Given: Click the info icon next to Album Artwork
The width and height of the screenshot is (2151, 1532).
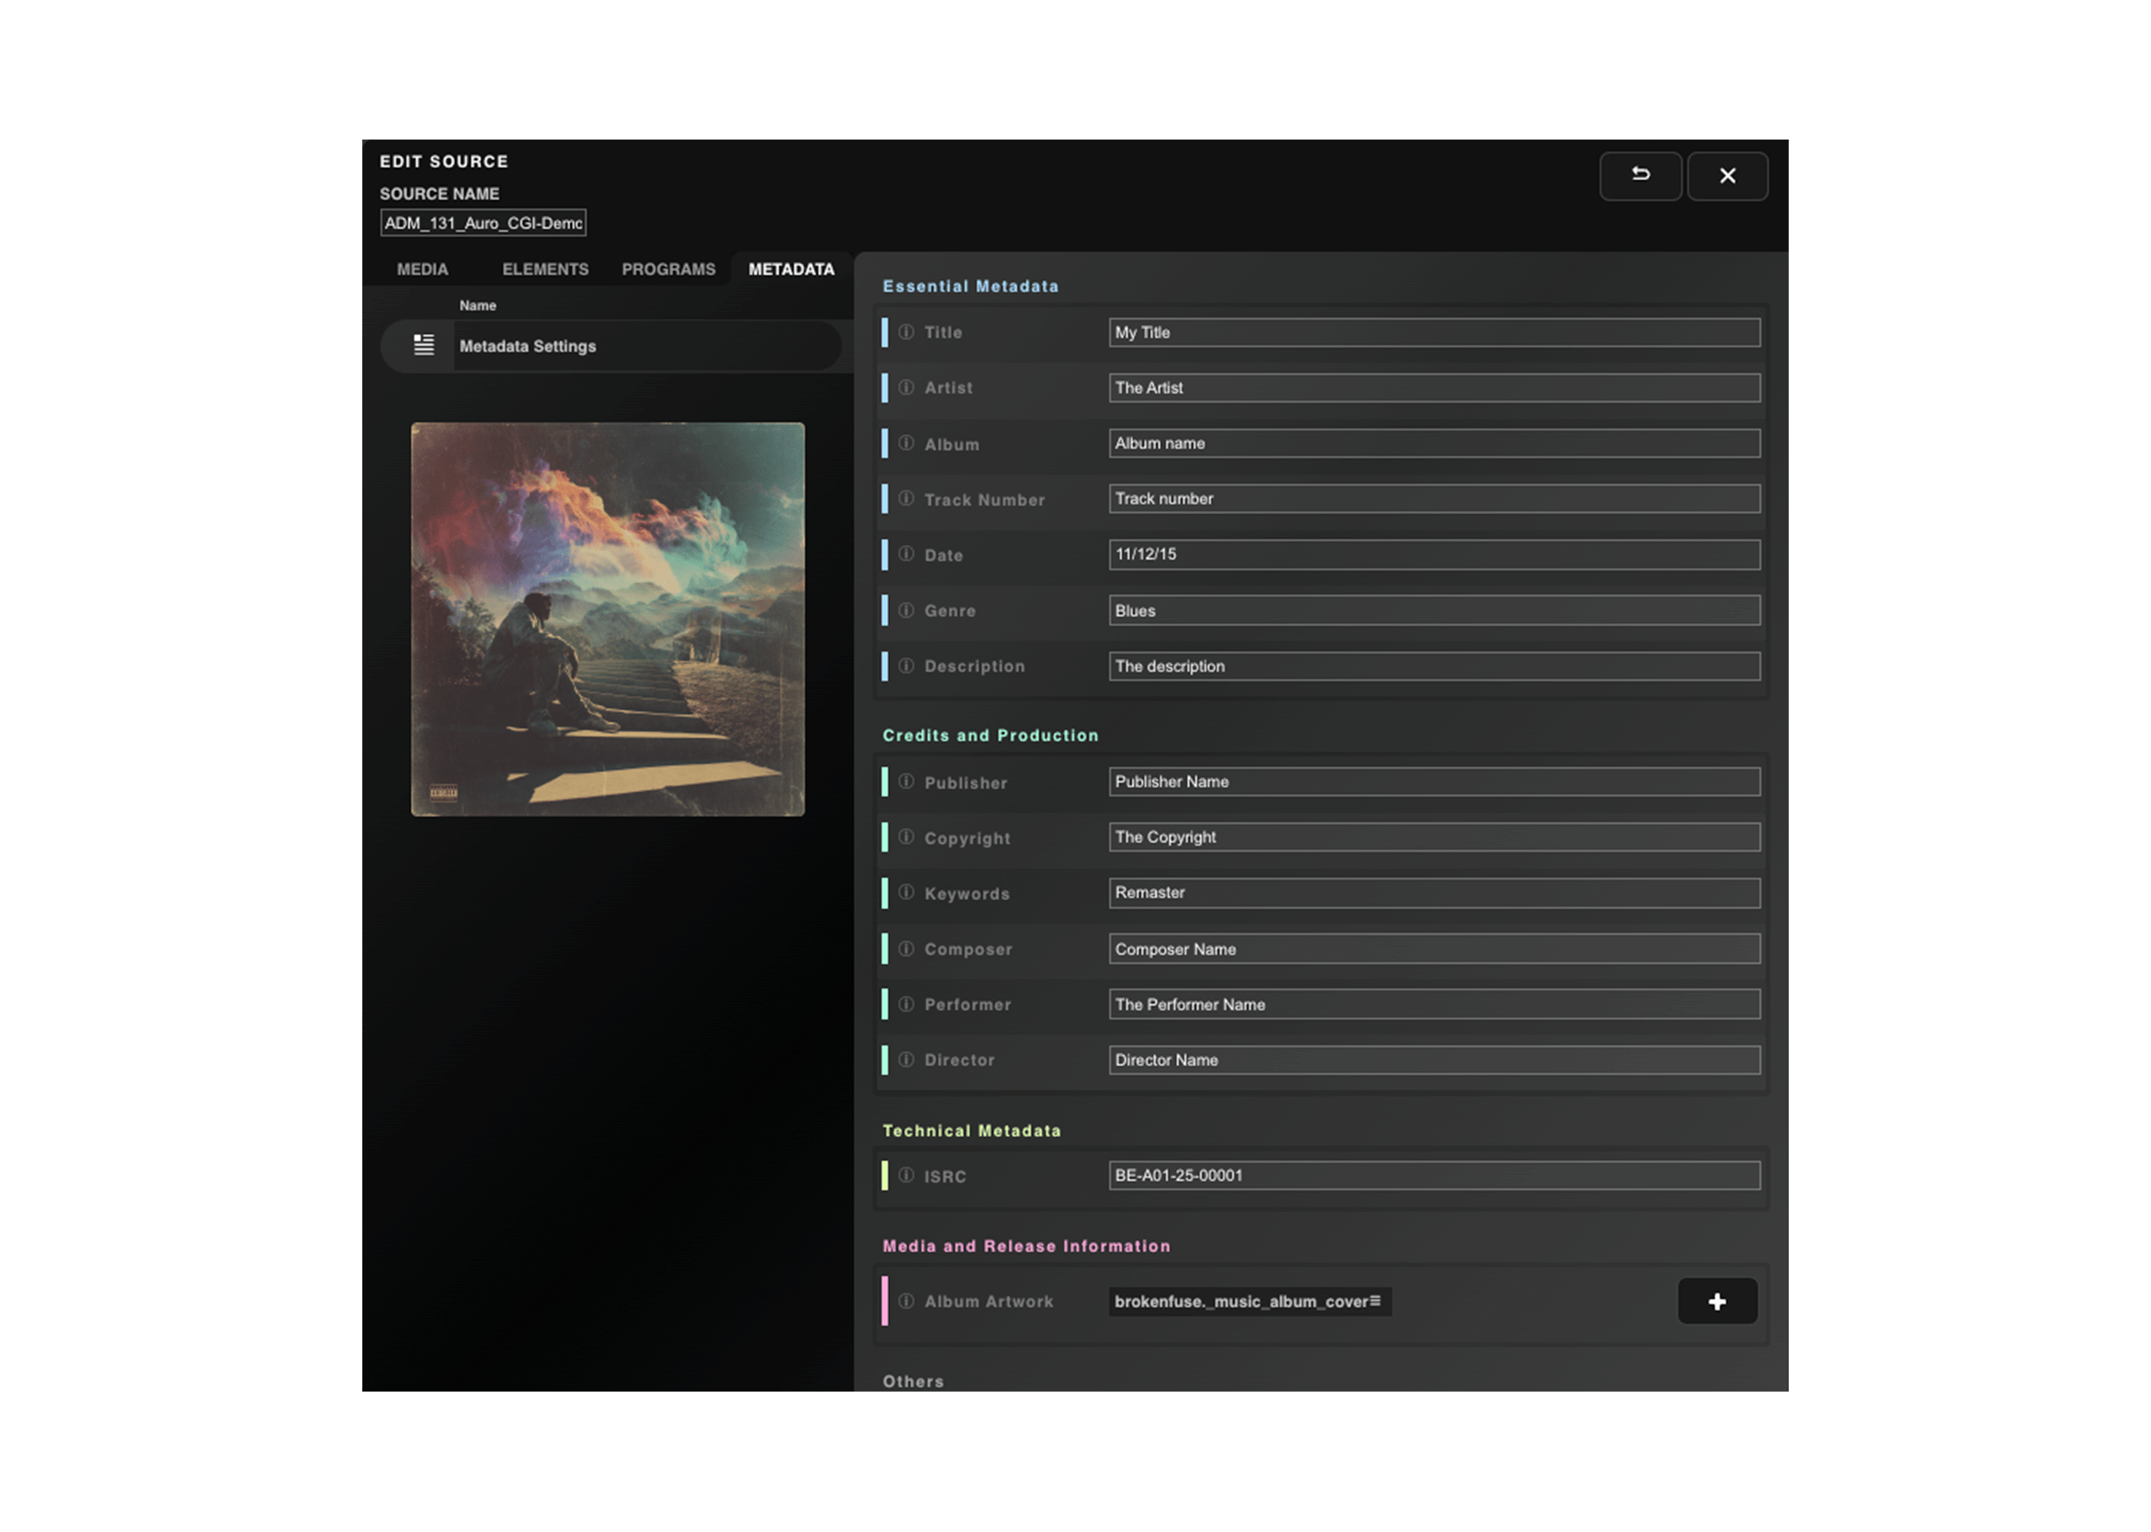Looking at the screenshot, I should 906,1301.
